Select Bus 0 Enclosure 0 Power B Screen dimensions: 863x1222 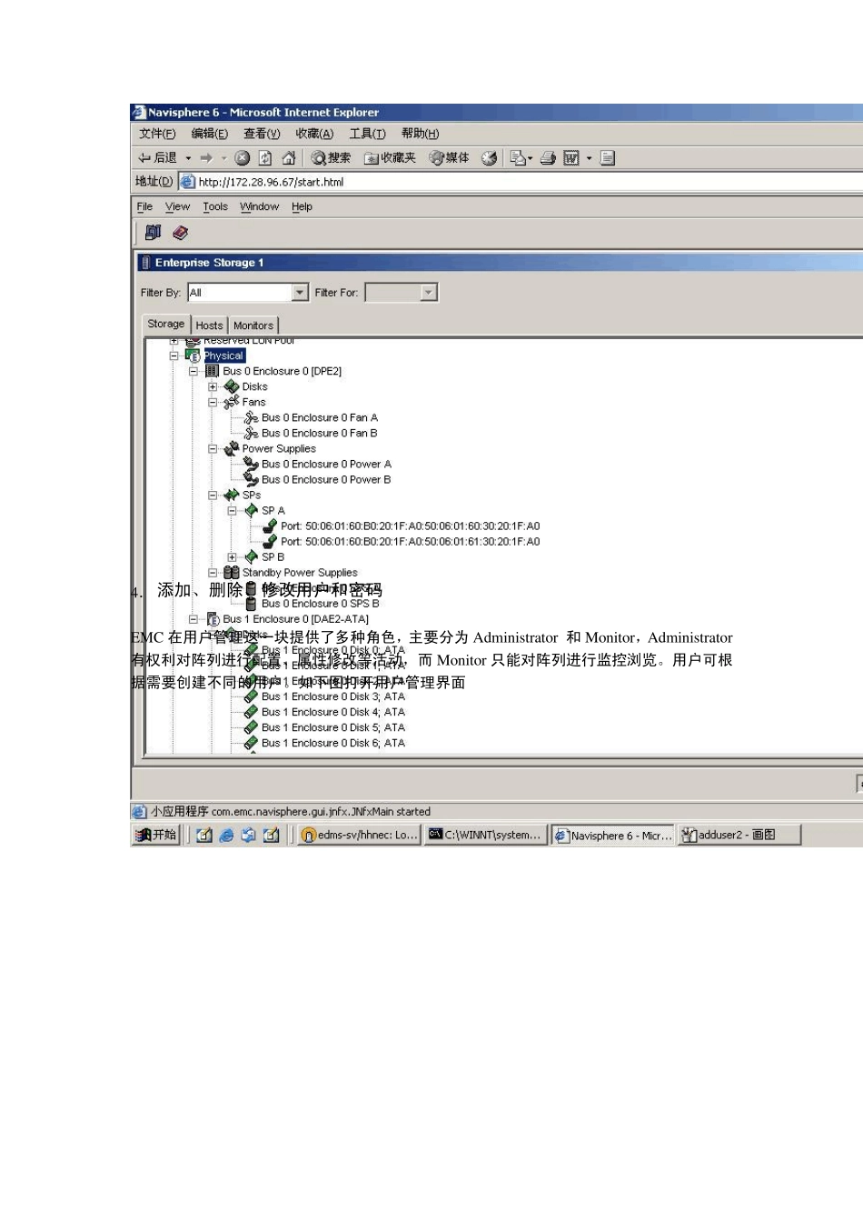326,480
